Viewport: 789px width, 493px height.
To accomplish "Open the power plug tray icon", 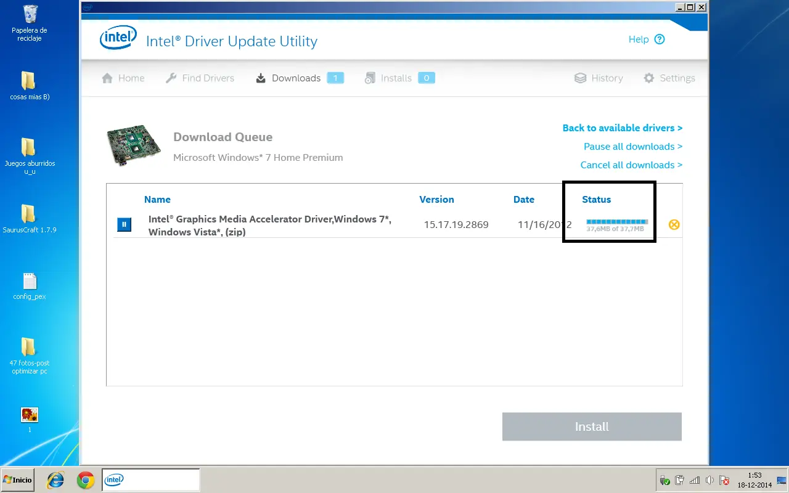I will [680, 480].
